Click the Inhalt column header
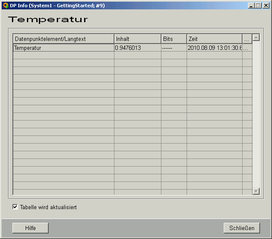The image size is (272, 239). (x=137, y=39)
